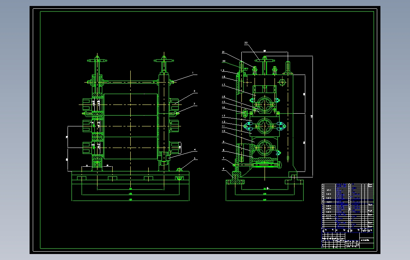This screenshot has height=260, width=410.
Task: Click the part callout number 21
Action: coord(223,52)
